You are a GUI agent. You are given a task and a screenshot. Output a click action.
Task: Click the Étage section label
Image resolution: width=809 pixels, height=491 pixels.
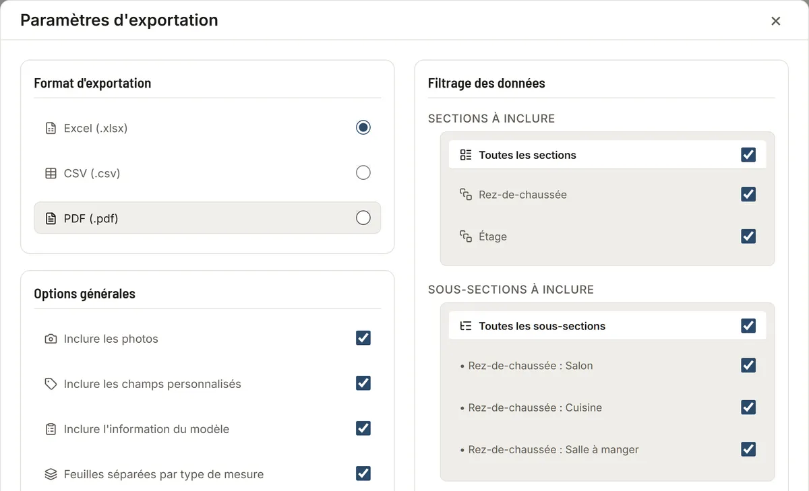tap(493, 236)
